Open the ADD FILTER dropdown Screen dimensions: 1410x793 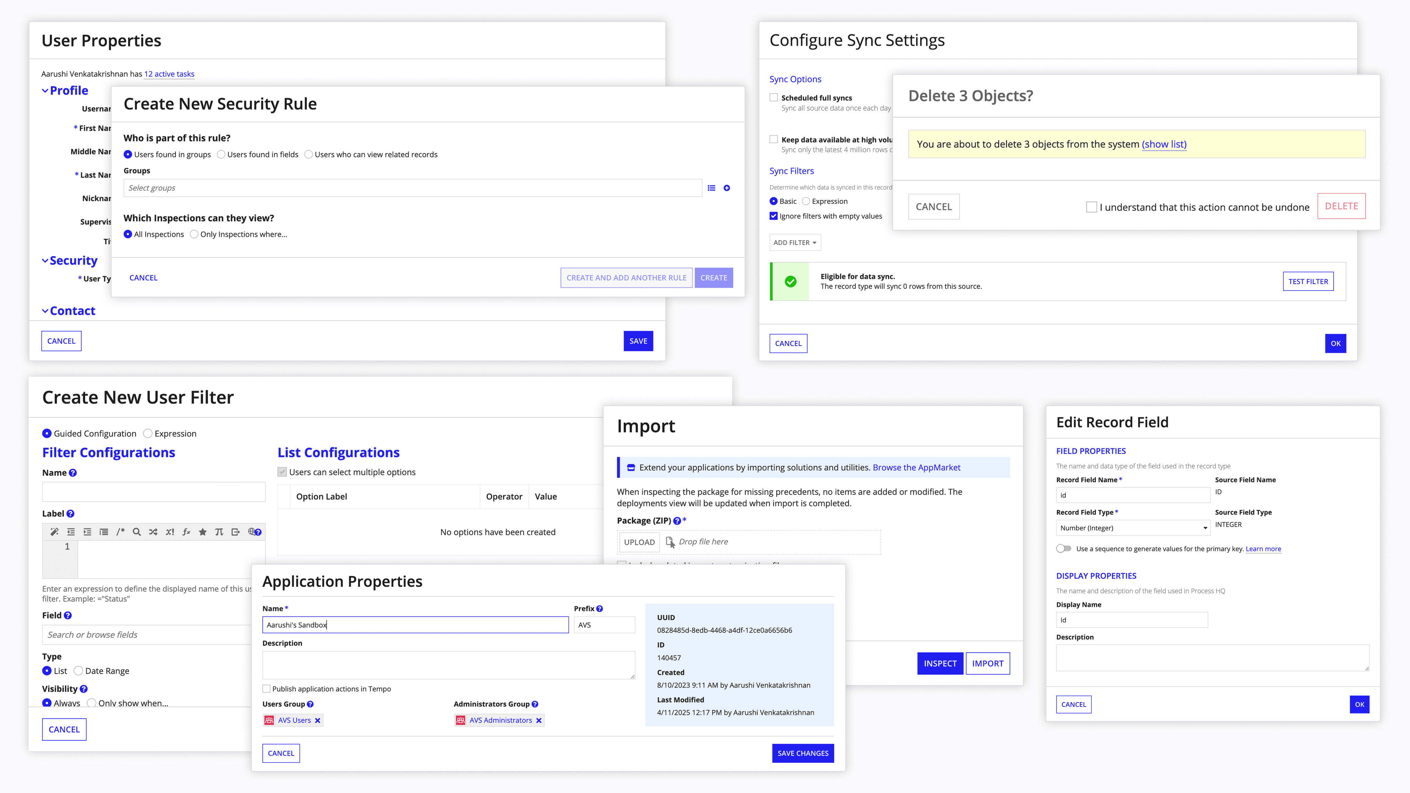[795, 242]
